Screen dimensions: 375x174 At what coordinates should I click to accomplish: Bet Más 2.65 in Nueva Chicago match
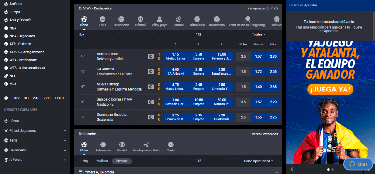(273, 87)
